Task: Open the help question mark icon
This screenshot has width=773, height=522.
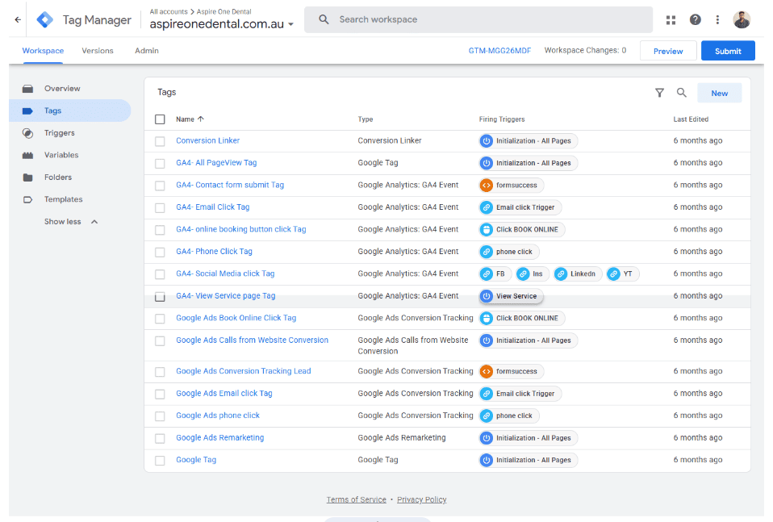Action: coord(695,19)
